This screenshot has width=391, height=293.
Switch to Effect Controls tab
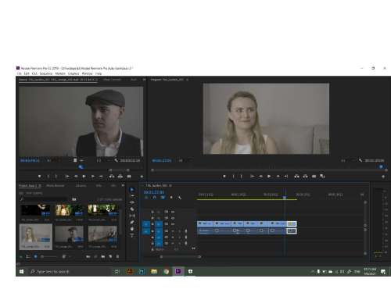(x=112, y=80)
